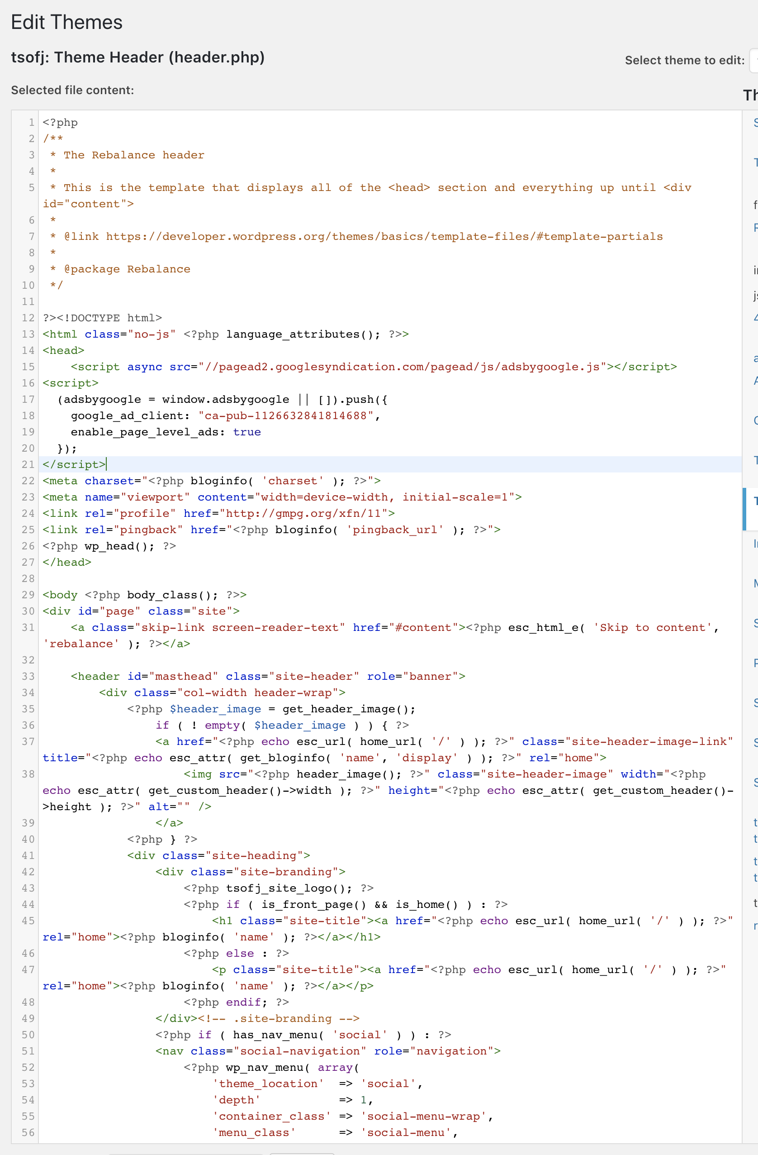758x1155 pixels.
Task: Click the closing '</head>' tag line
Action: [67, 562]
